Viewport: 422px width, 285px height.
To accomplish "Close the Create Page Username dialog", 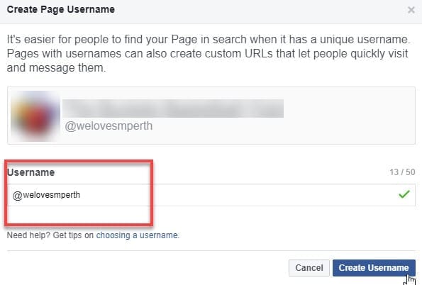I will (411, 10).
